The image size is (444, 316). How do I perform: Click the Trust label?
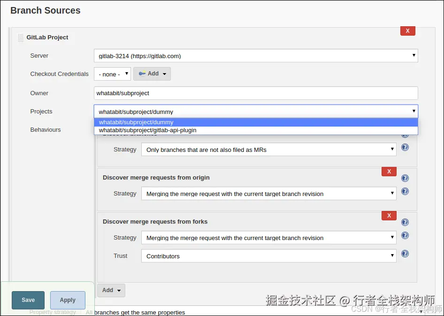pyautogui.click(x=120, y=256)
